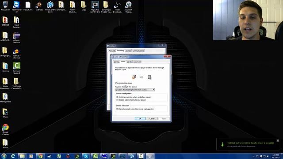Click the Cancel button

point(152,119)
